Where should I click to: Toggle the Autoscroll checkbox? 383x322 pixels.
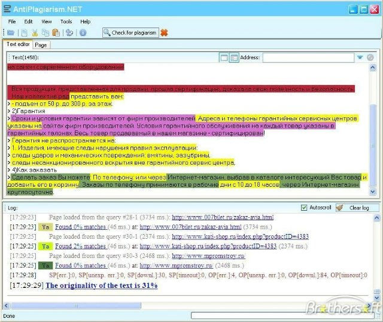point(304,208)
